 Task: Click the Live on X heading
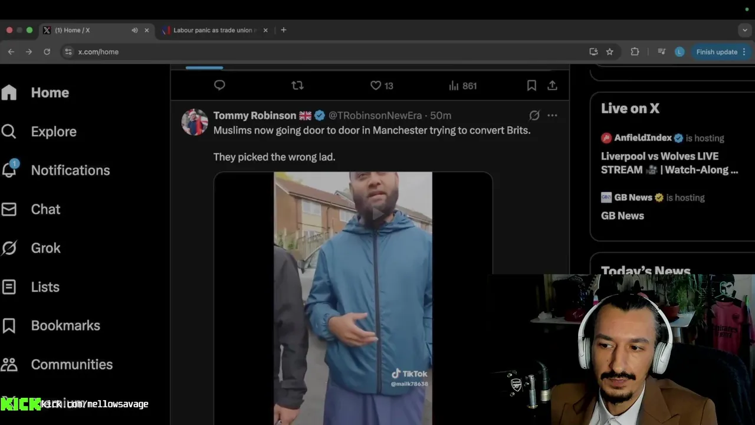(630, 108)
